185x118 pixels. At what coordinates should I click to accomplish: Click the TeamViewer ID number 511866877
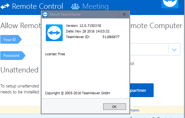point(111,37)
